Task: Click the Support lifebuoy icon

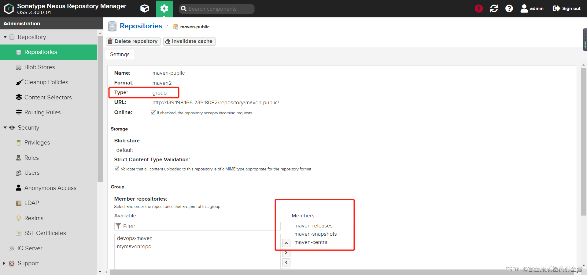Action: [12, 263]
